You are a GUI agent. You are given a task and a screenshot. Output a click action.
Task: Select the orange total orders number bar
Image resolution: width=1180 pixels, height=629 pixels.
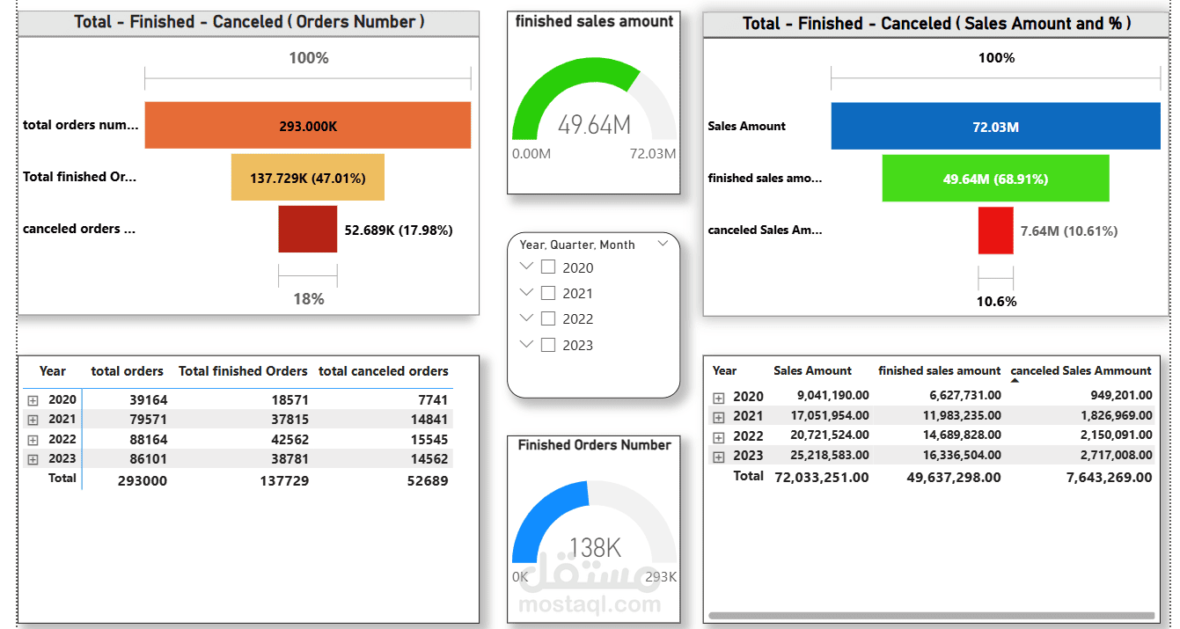[308, 125]
